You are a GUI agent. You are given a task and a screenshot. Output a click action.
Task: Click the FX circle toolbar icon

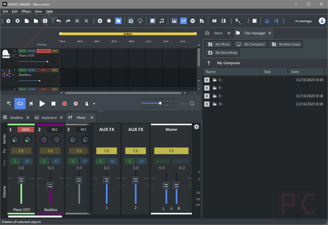[x=193, y=21]
